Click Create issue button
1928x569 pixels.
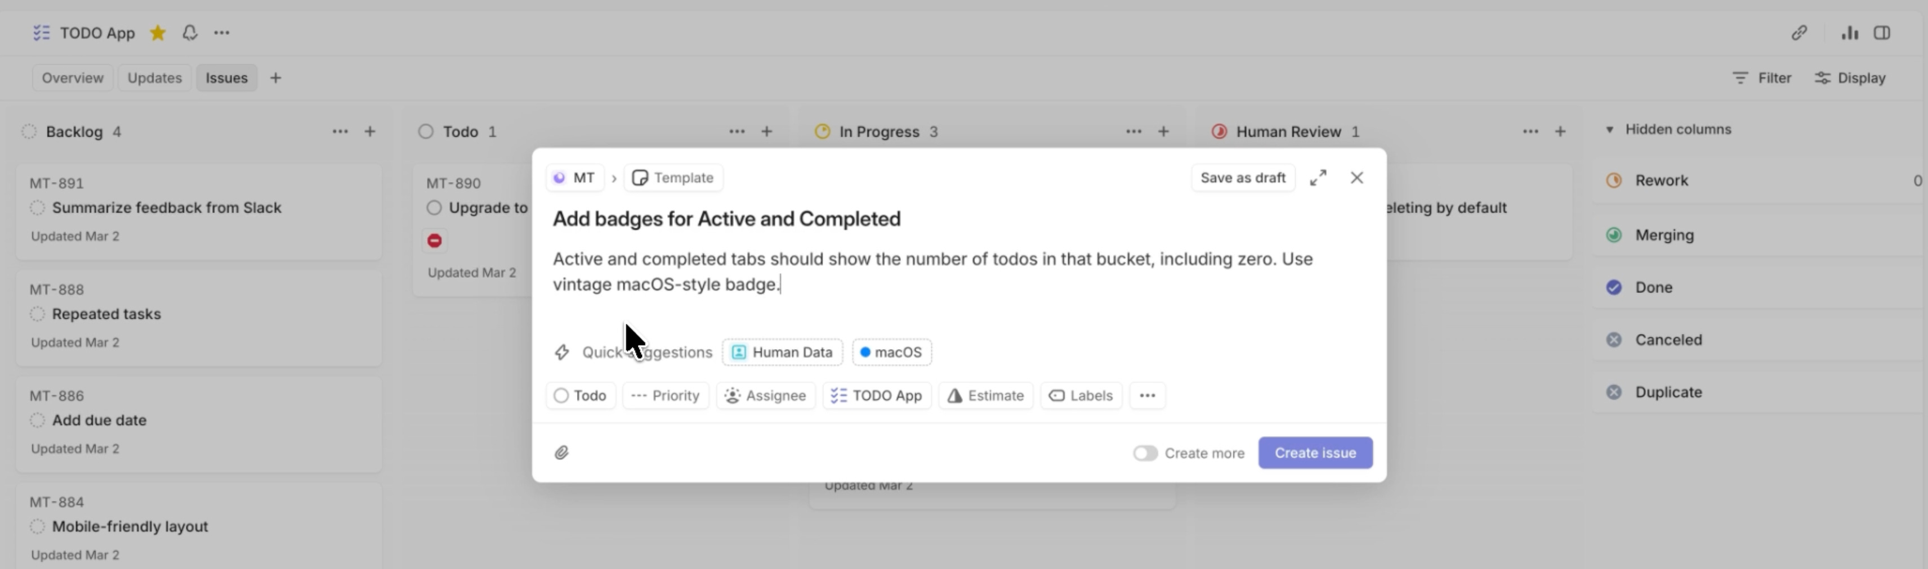tap(1315, 453)
